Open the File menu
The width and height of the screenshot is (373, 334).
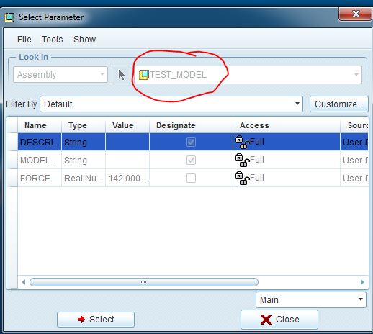coord(24,40)
